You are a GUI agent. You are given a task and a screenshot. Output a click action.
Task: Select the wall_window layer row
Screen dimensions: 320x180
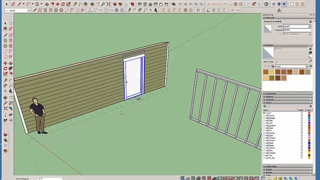point(287,138)
